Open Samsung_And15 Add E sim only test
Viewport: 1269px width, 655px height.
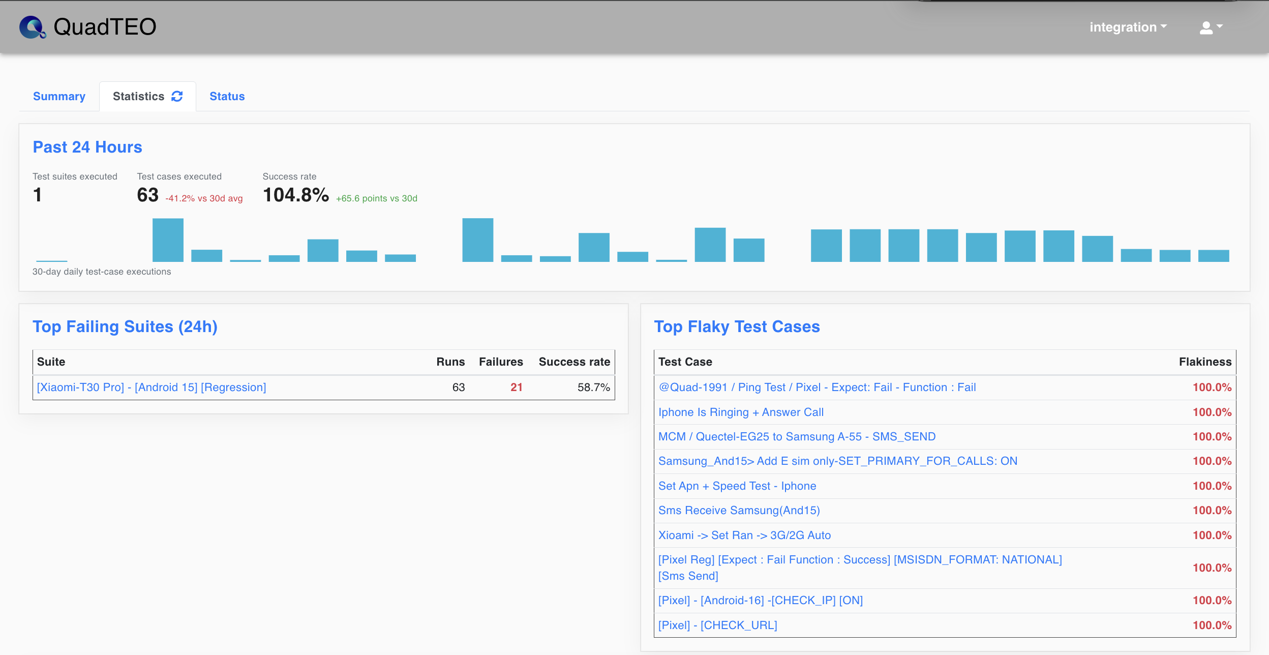point(838,461)
